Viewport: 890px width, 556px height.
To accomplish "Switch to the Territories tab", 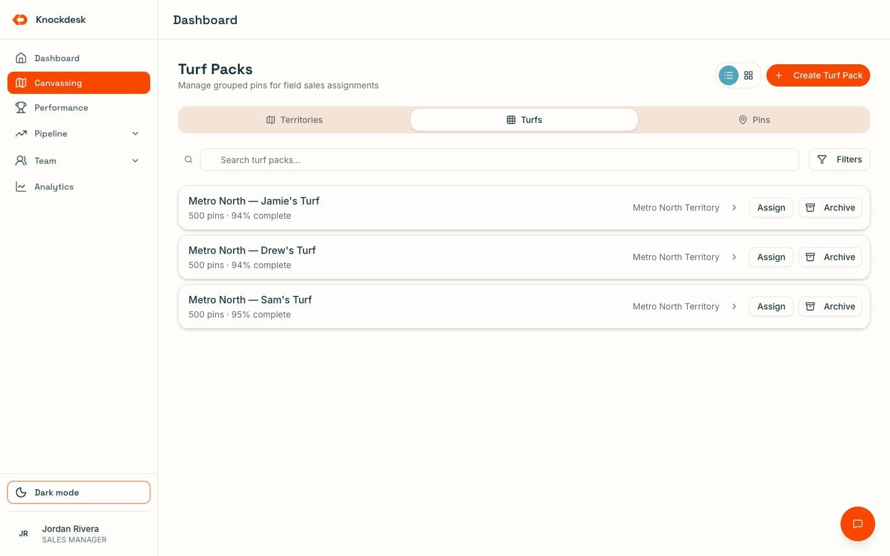I will [x=294, y=120].
